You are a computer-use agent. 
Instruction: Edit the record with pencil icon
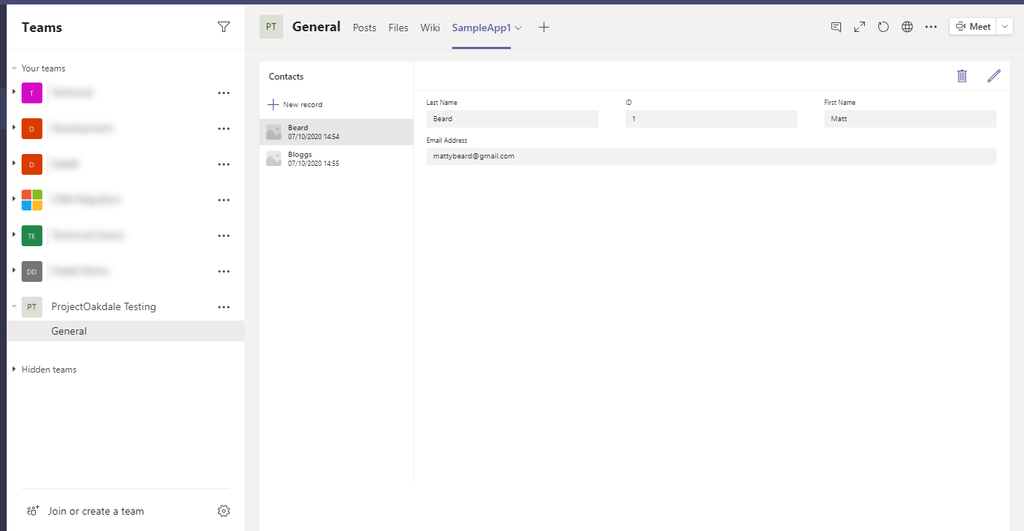(994, 76)
